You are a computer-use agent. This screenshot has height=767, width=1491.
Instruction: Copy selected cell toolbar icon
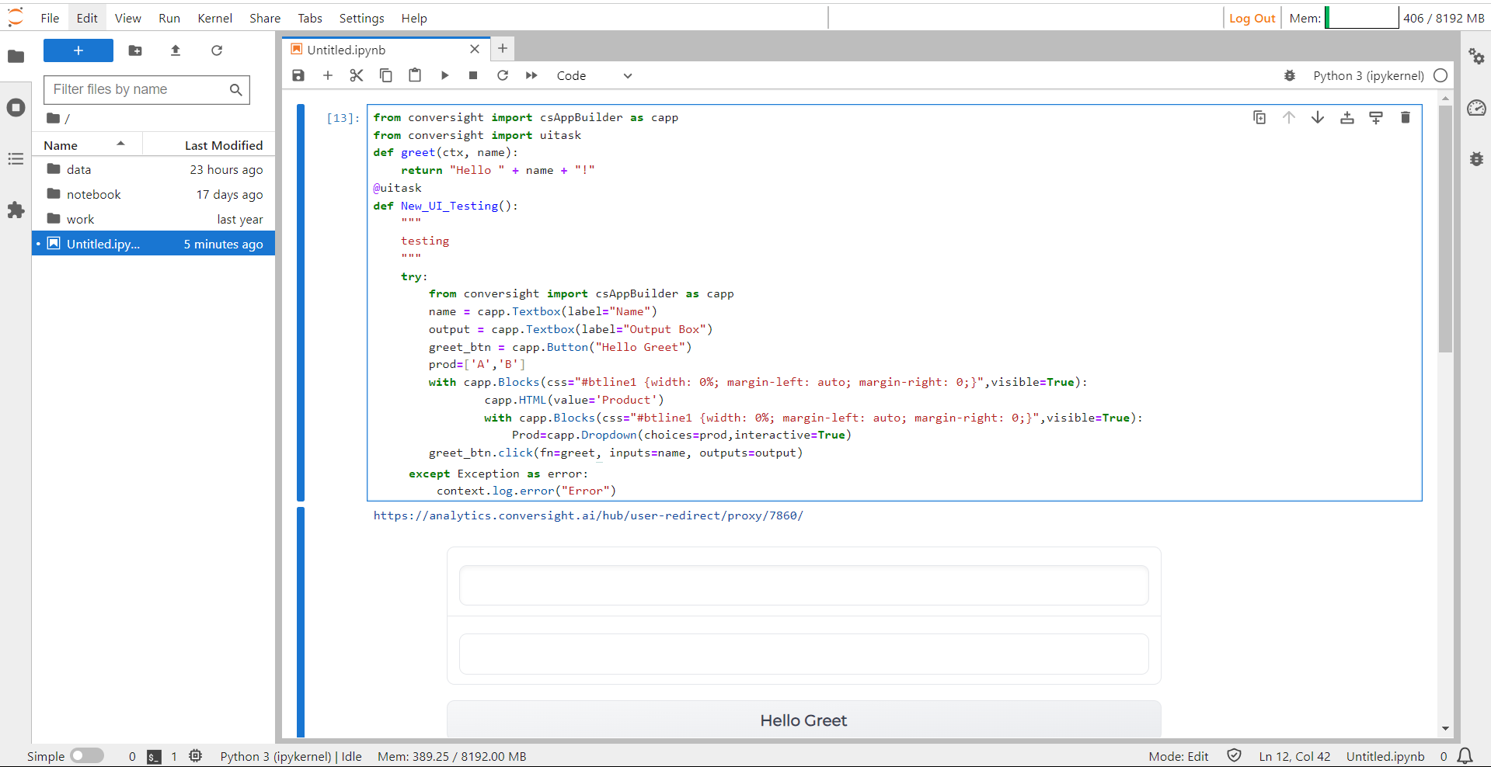tap(386, 75)
